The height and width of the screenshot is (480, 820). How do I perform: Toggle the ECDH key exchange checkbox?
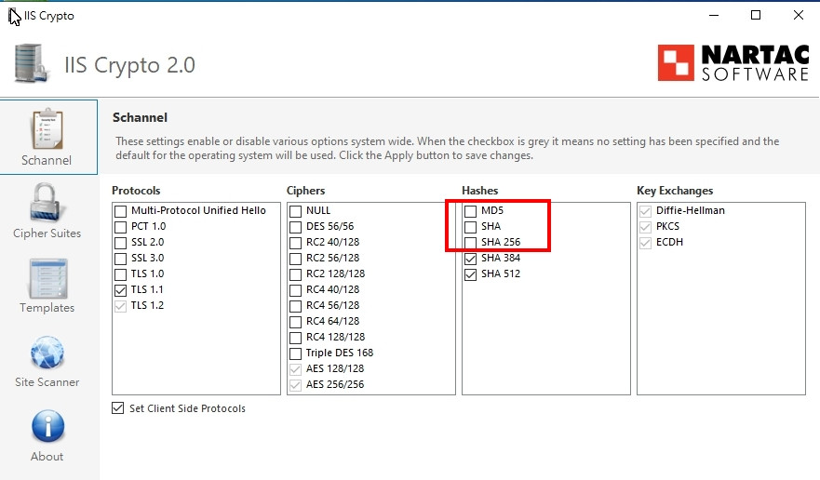click(x=645, y=243)
